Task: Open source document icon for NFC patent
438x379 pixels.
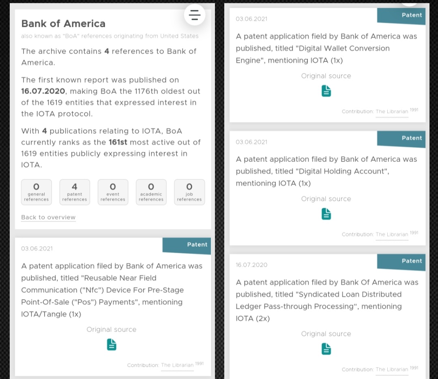Action: (112, 345)
